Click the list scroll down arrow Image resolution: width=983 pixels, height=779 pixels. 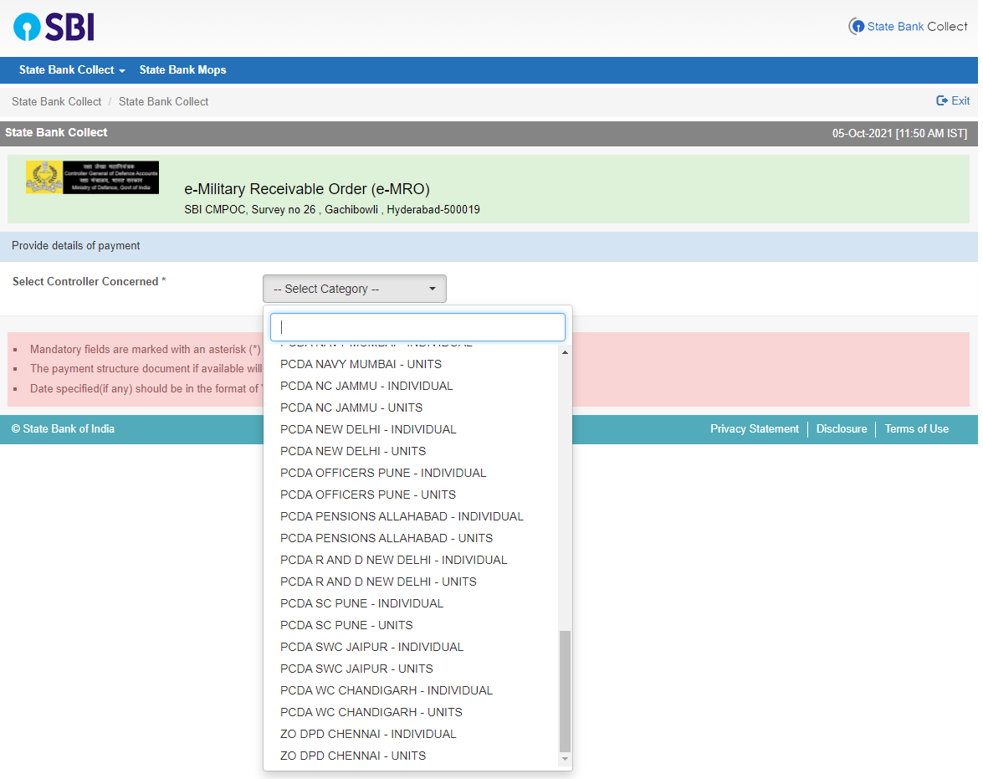(x=565, y=759)
